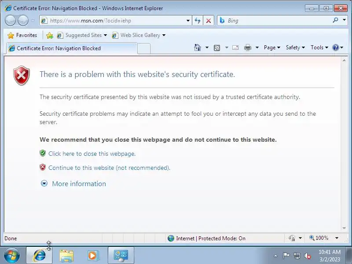This screenshot has height=264, width=352.
Task: Open Windows Media Player from taskbar
Action: [x=93, y=256]
